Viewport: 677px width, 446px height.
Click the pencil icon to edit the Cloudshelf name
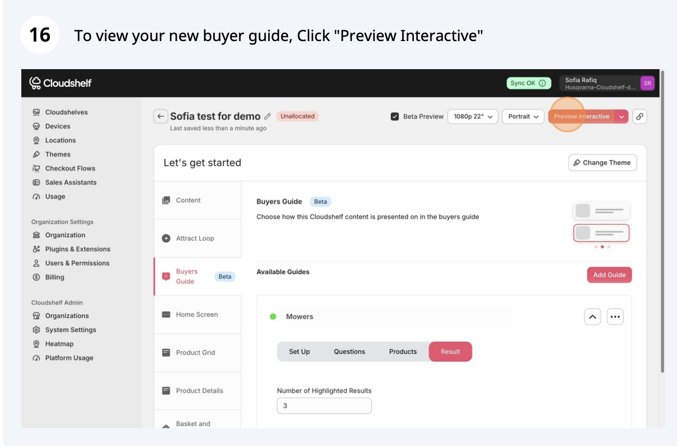(x=268, y=116)
